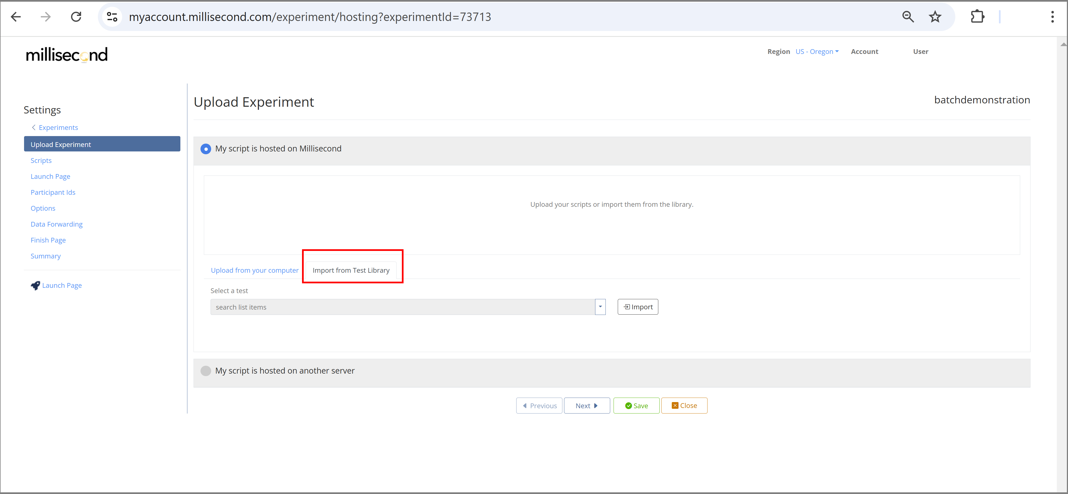Open Participant Ids settings
The image size is (1068, 494).
click(53, 193)
